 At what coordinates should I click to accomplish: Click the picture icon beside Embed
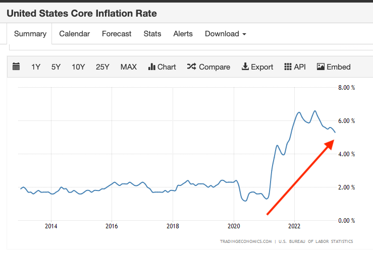coord(321,67)
